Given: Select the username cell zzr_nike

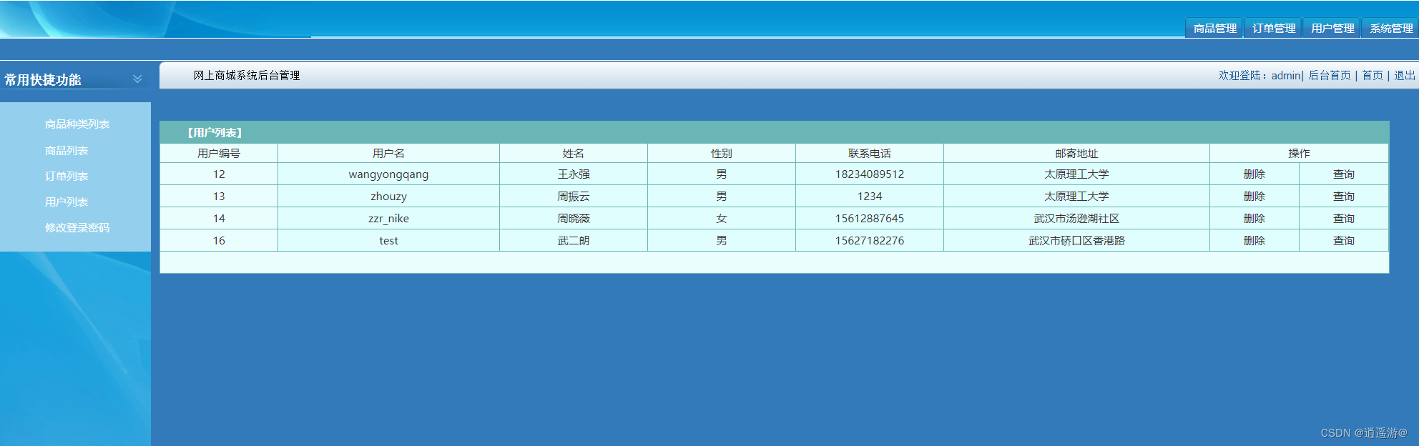Looking at the screenshot, I should (388, 219).
